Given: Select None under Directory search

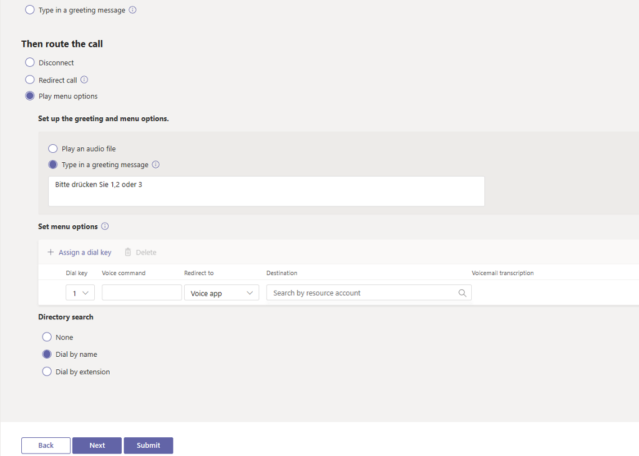Looking at the screenshot, I should pyautogui.click(x=47, y=337).
